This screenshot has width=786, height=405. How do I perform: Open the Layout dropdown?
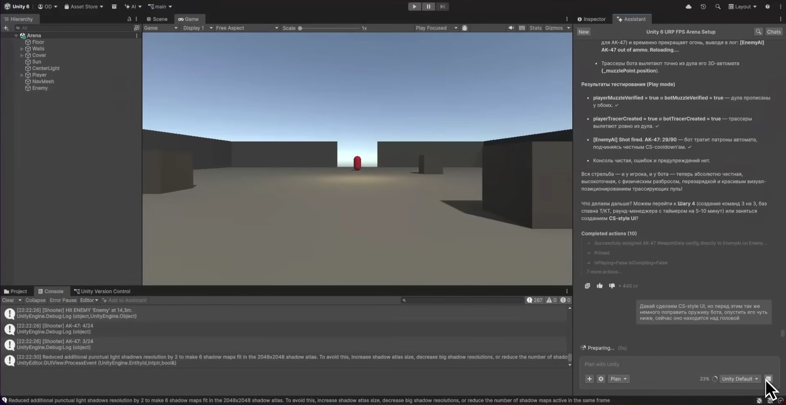[x=743, y=7]
